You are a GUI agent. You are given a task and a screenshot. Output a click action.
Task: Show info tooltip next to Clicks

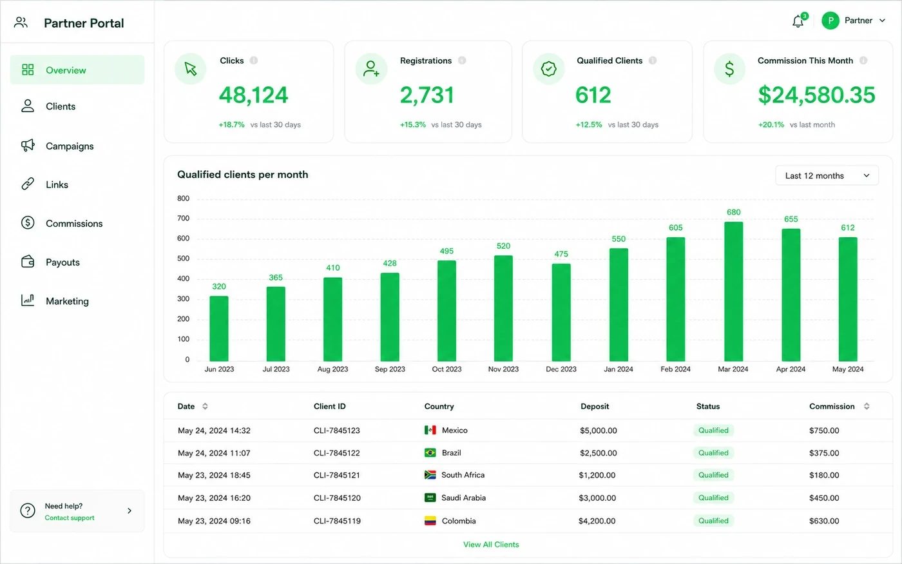point(254,61)
